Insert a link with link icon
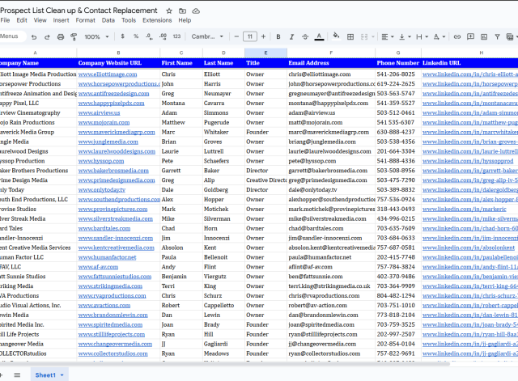 (456, 36)
